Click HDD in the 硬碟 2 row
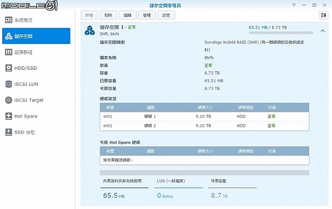The image size is (332, 209). click(242, 126)
